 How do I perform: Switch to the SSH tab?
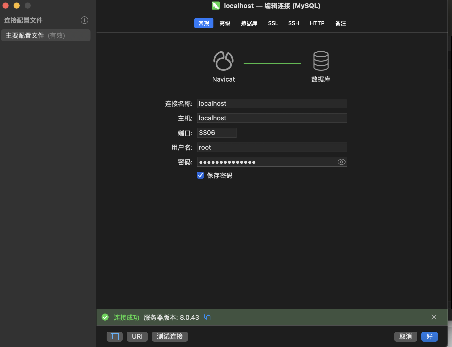(x=294, y=23)
